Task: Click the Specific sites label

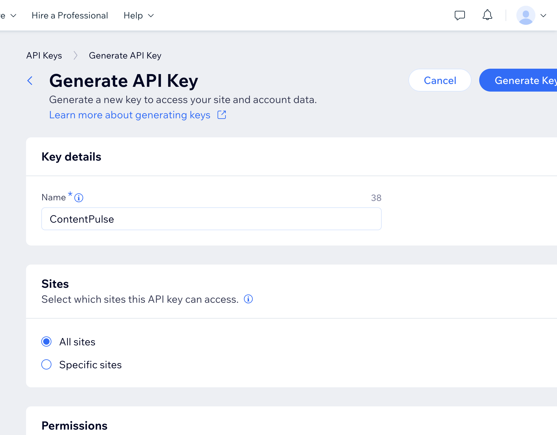Action: coord(91,365)
